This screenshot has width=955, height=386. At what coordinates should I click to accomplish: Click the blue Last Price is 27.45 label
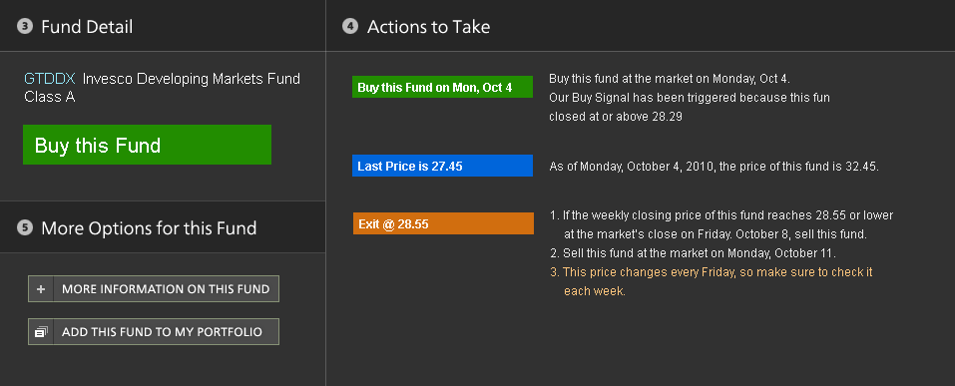(x=442, y=166)
